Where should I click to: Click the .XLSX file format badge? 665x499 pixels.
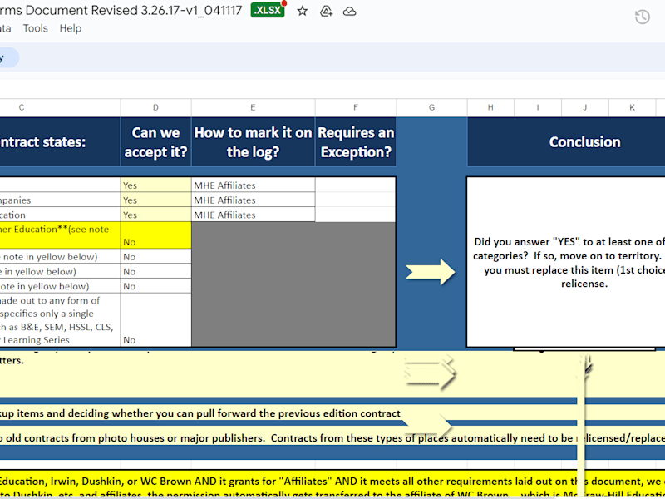point(268,10)
